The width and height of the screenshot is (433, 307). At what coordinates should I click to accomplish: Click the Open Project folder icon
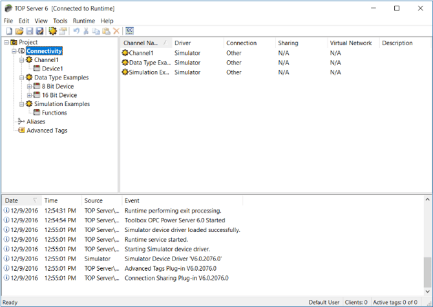click(x=19, y=30)
